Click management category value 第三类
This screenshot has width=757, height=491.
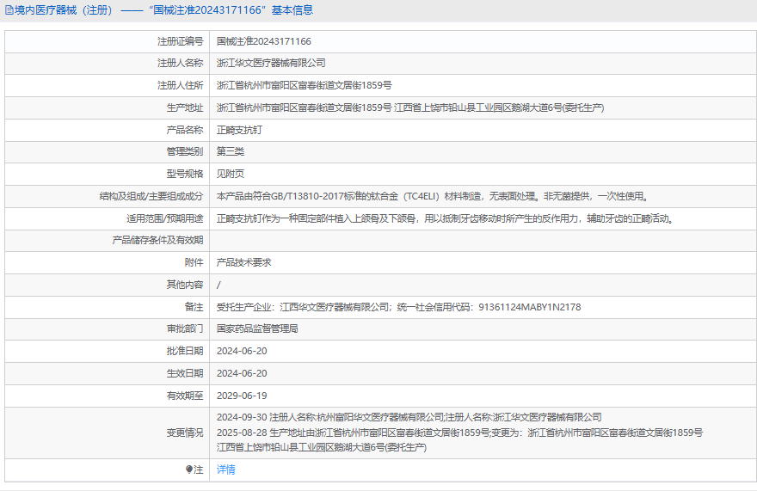[x=231, y=151]
